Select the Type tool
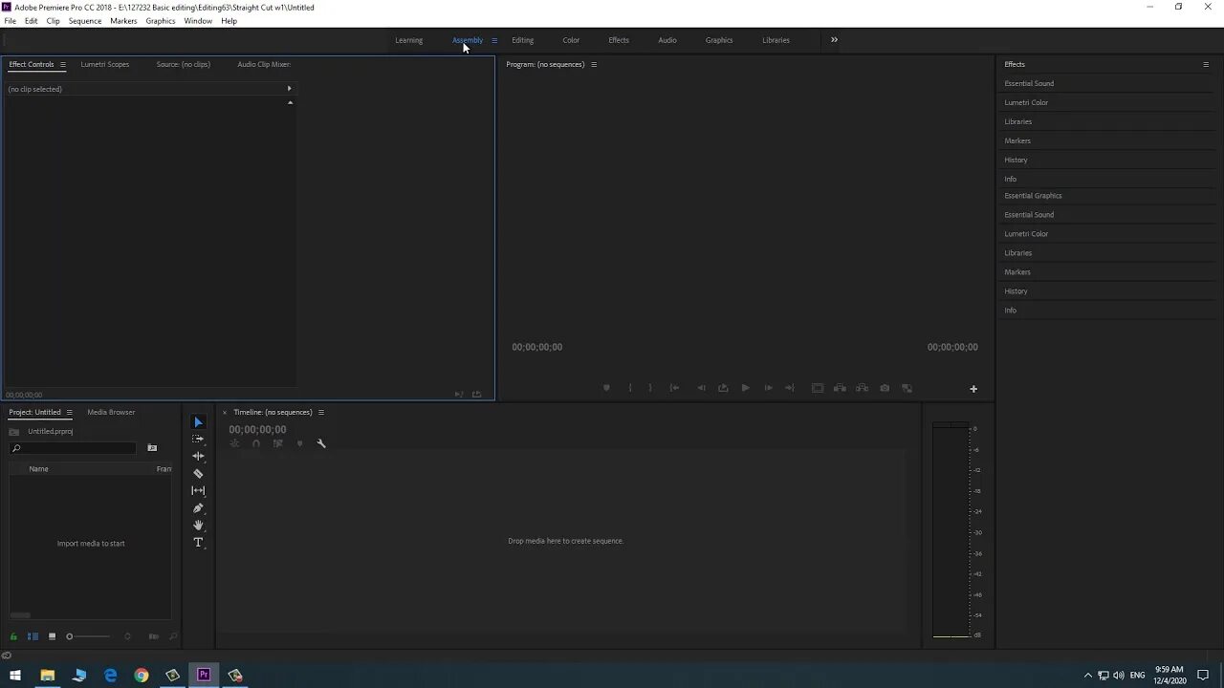1224x688 pixels. (x=198, y=543)
